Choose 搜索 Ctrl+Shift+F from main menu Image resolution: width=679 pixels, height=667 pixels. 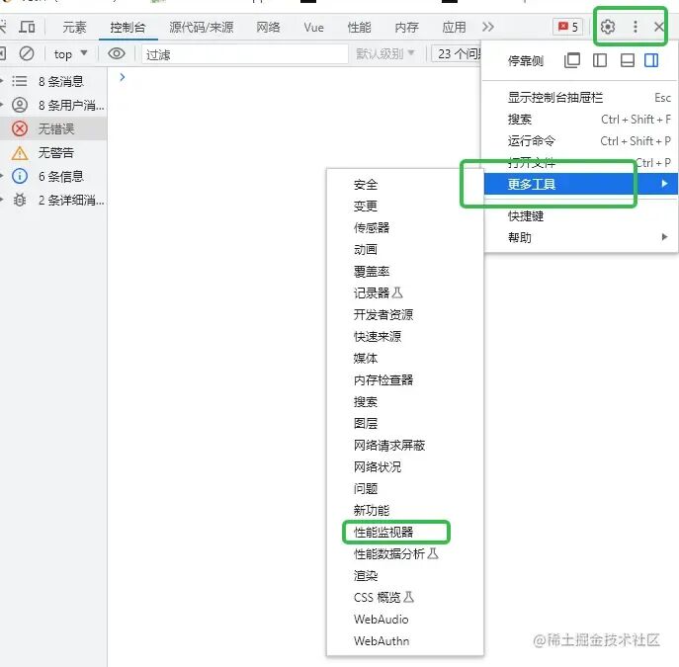click(580, 119)
